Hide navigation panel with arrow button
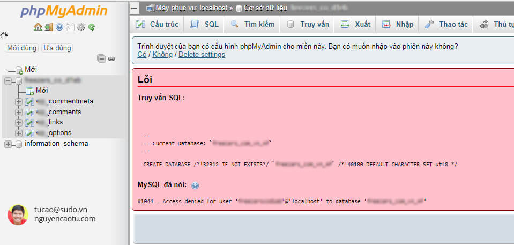 tap(135, 8)
